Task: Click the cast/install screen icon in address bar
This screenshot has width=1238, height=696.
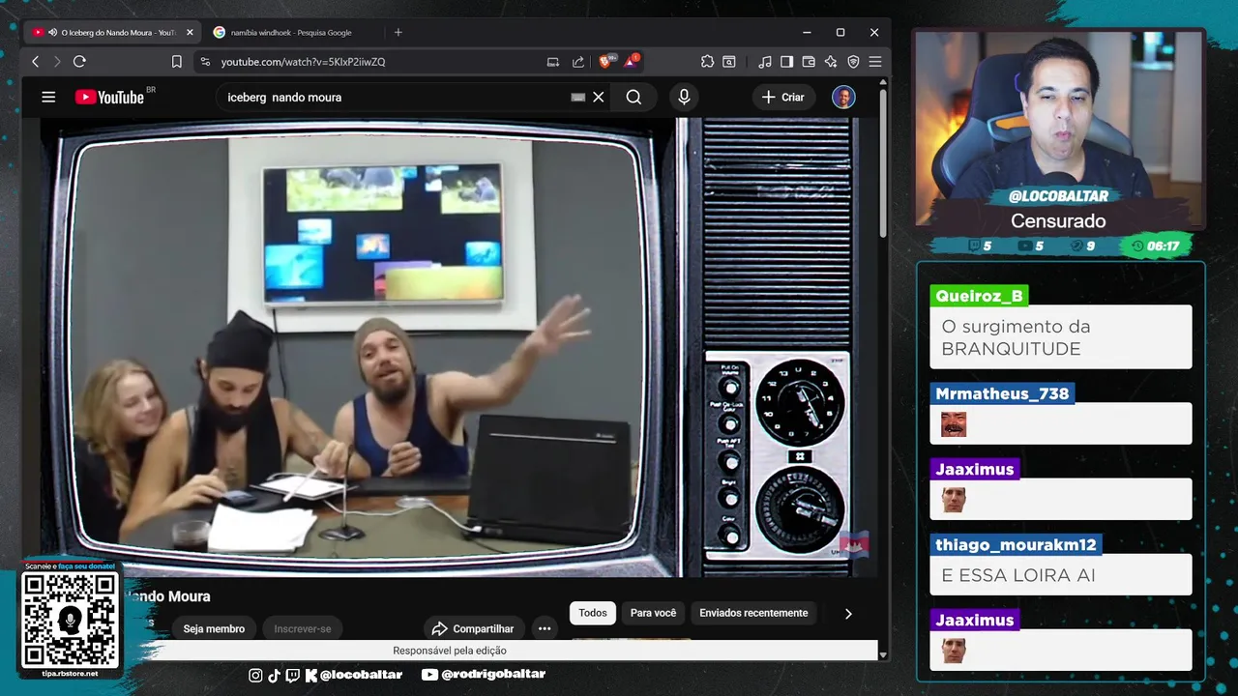Action: pos(553,61)
